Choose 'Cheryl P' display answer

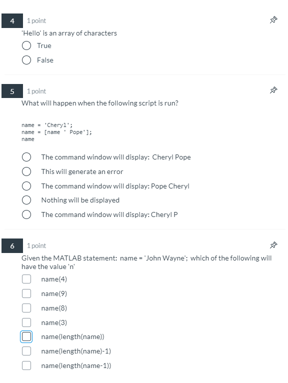pyautogui.click(x=26, y=214)
